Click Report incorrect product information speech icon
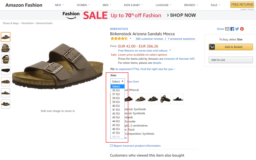Viewport: 256px width, 160px height. (111, 146)
